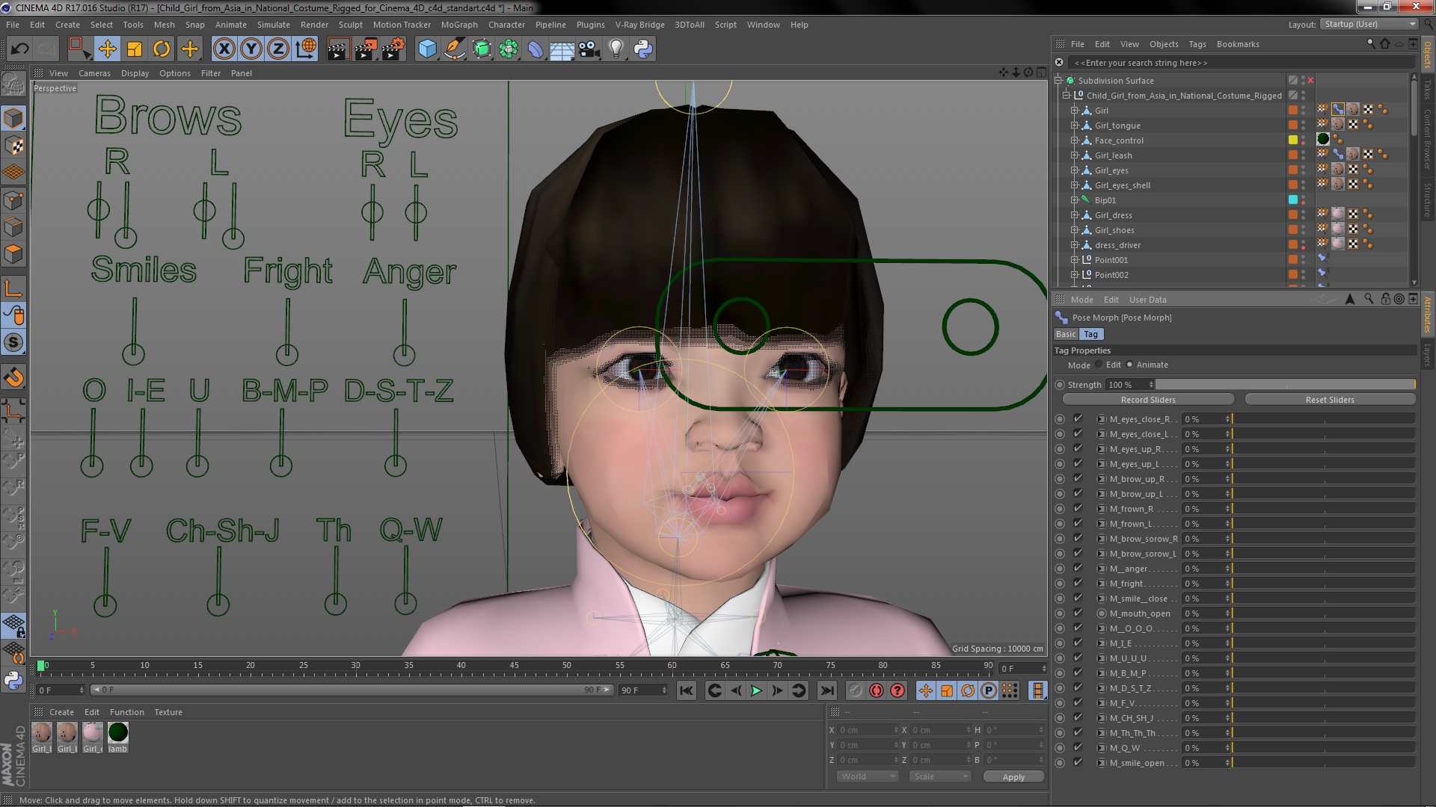Add a Cube primitive object
Screen dimensions: 1436x807
[427, 49]
